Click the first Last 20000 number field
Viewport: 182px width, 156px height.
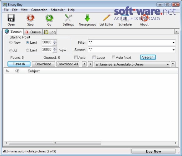(x=47, y=42)
